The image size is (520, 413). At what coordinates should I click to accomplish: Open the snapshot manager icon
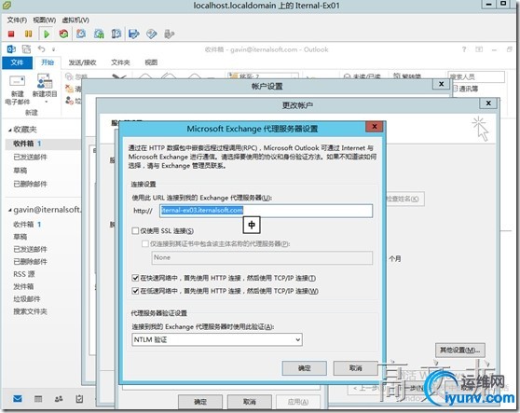[x=116, y=34]
